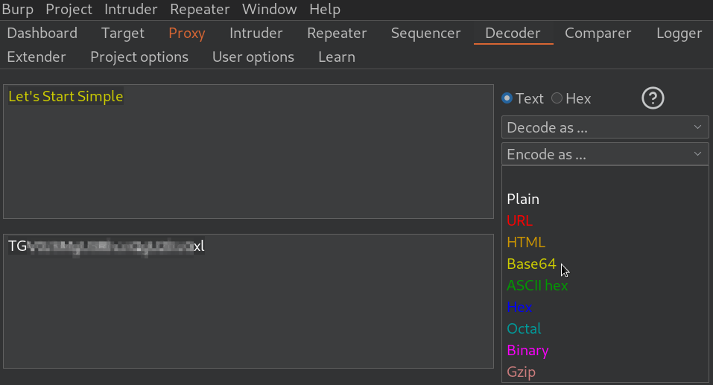
Task: Open the Project menu
Action: [69, 9]
